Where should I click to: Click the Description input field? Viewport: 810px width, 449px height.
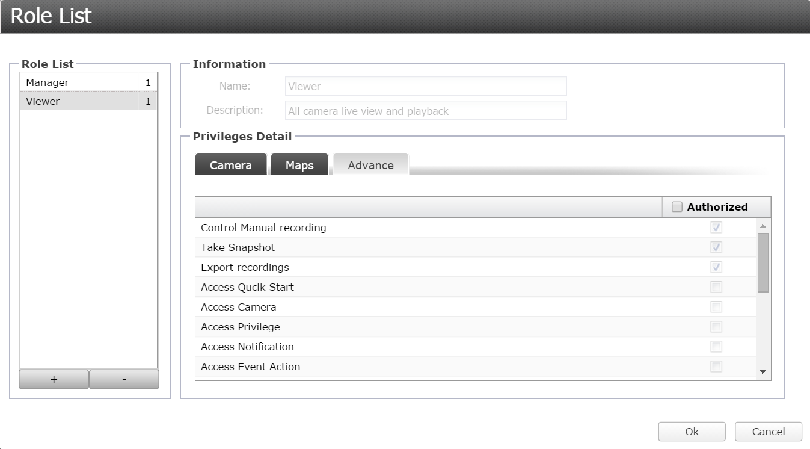(x=426, y=111)
